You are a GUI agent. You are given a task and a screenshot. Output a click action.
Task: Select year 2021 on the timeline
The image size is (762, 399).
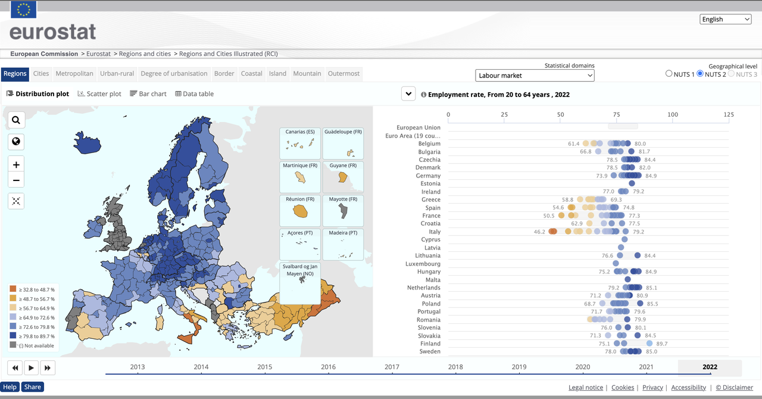coord(646,367)
